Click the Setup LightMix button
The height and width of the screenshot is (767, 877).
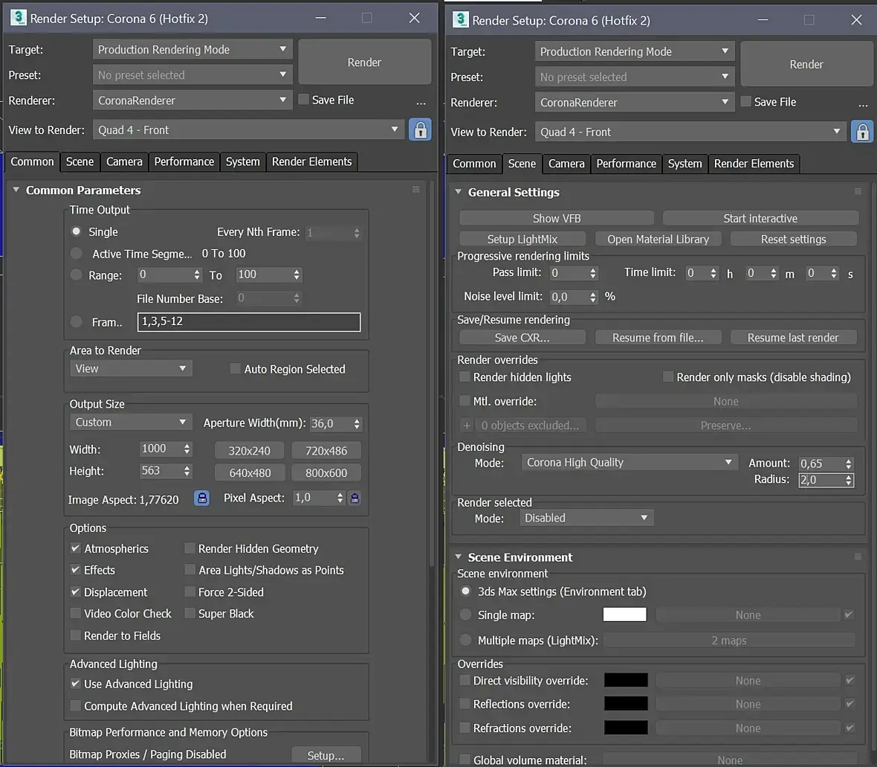(522, 239)
